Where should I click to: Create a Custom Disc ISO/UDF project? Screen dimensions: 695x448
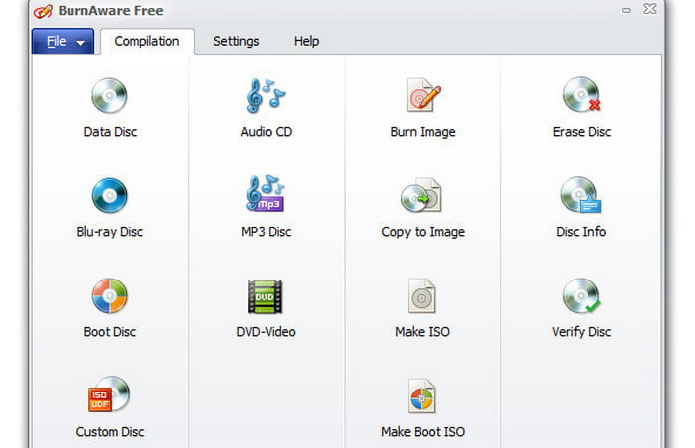coord(109,407)
